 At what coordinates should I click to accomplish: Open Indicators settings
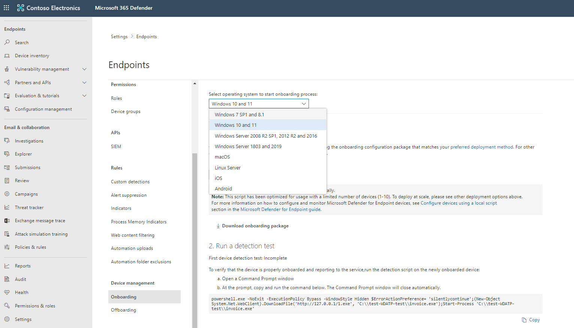click(x=121, y=208)
